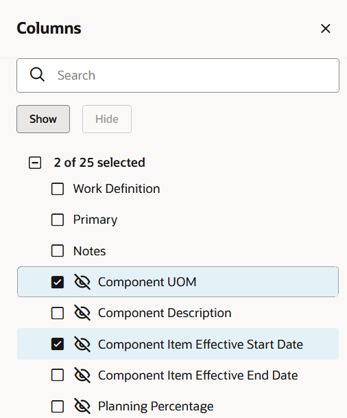Viewport: 347px width, 418px height.
Task: Click the Show button
Action: [x=43, y=119]
